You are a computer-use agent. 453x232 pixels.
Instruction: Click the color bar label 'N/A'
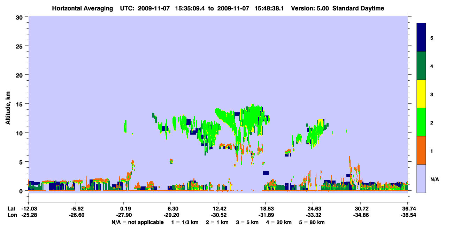434,179
